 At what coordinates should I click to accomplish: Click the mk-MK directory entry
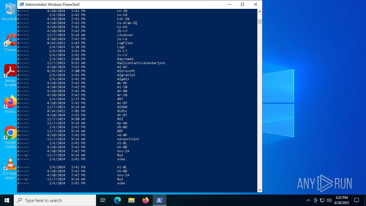tap(122, 83)
